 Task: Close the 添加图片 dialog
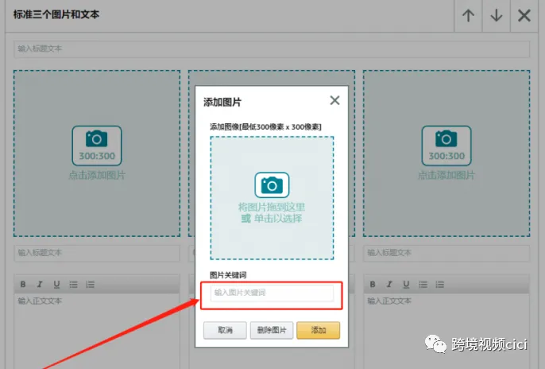(x=334, y=100)
